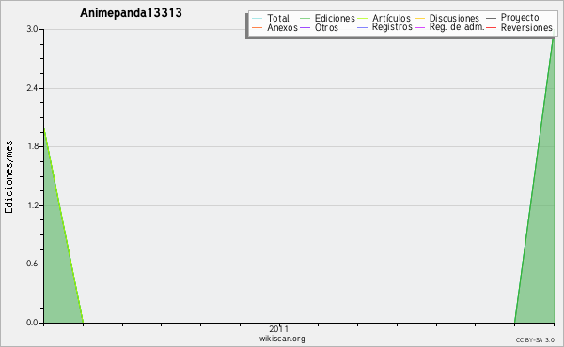Click the 1.8 y-axis value

tap(32, 146)
